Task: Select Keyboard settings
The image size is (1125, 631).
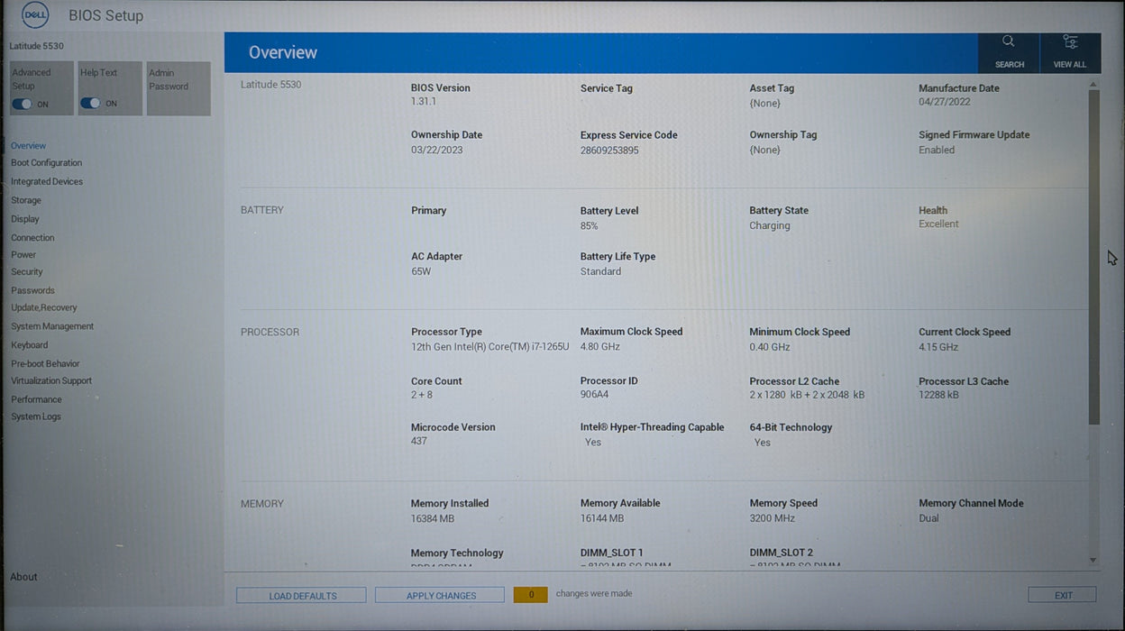Action: [30, 345]
